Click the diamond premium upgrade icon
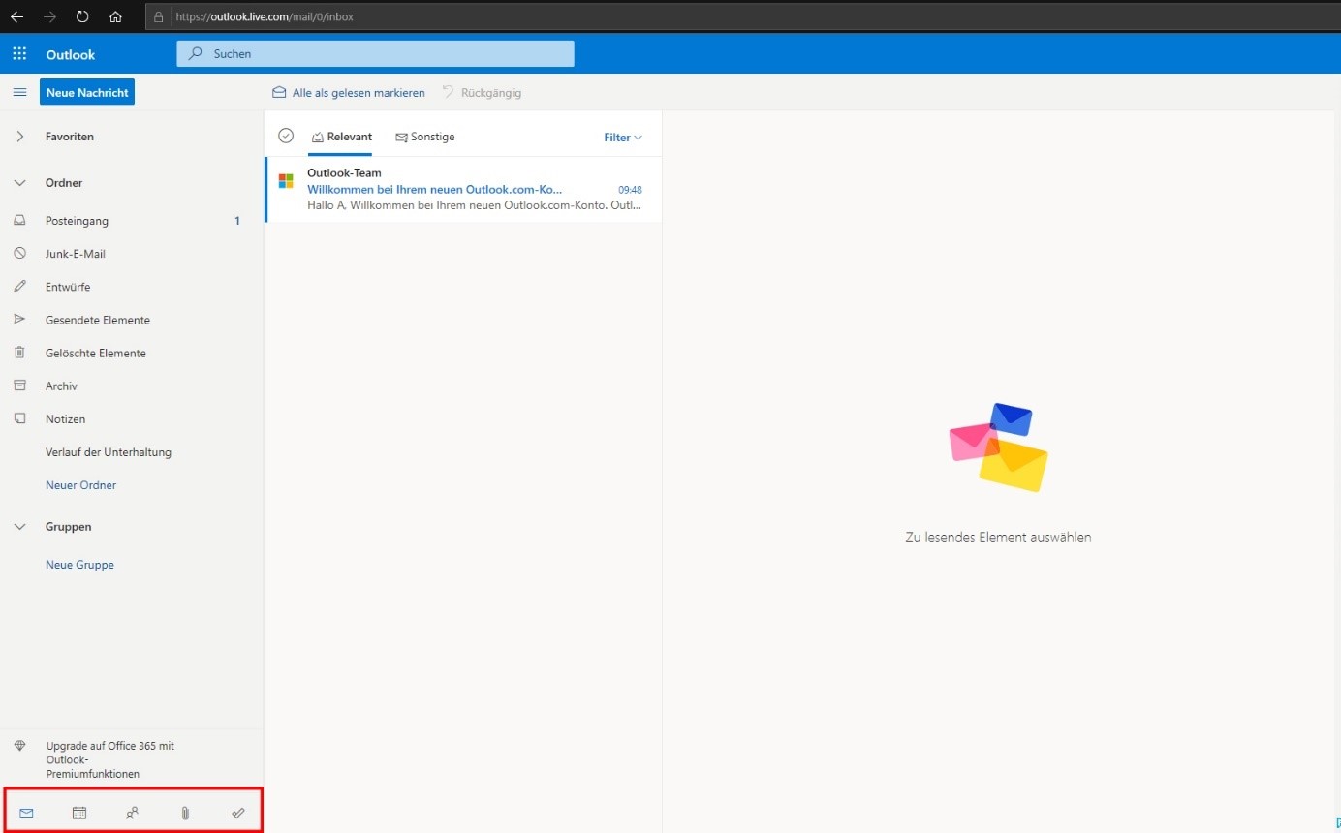Viewport: 1341px width, 833px height. coord(19,746)
